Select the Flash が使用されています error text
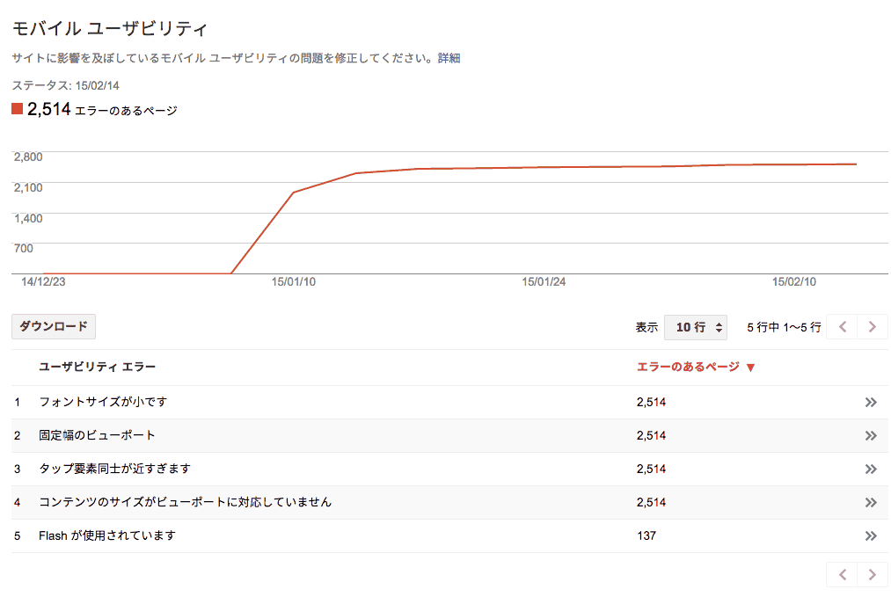 pyautogui.click(x=107, y=535)
